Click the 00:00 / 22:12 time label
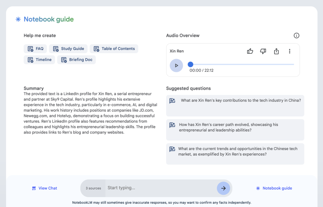 tap(202, 70)
